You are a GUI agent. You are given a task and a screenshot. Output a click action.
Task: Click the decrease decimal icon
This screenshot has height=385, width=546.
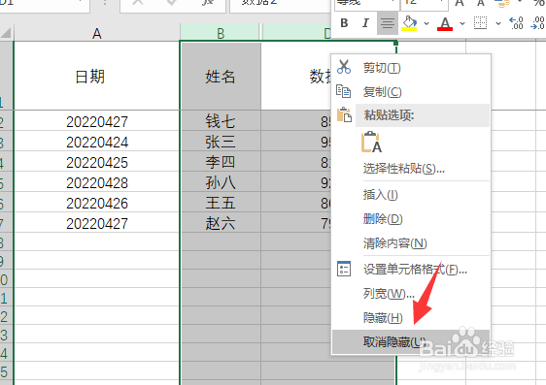538,23
